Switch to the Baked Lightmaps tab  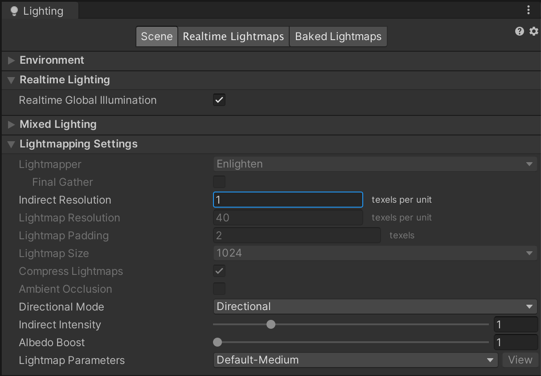pos(338,37)
